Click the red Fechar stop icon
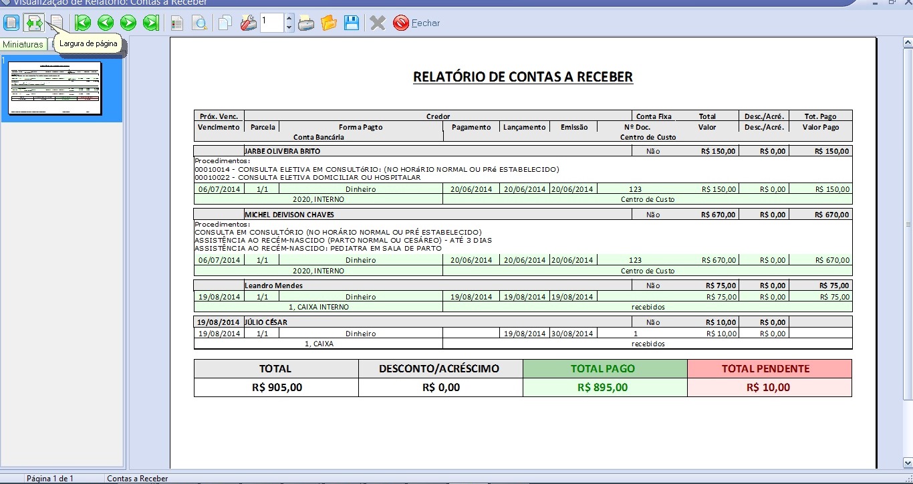The width and height of the screenshot is (913, 484). tap(401, 23)
